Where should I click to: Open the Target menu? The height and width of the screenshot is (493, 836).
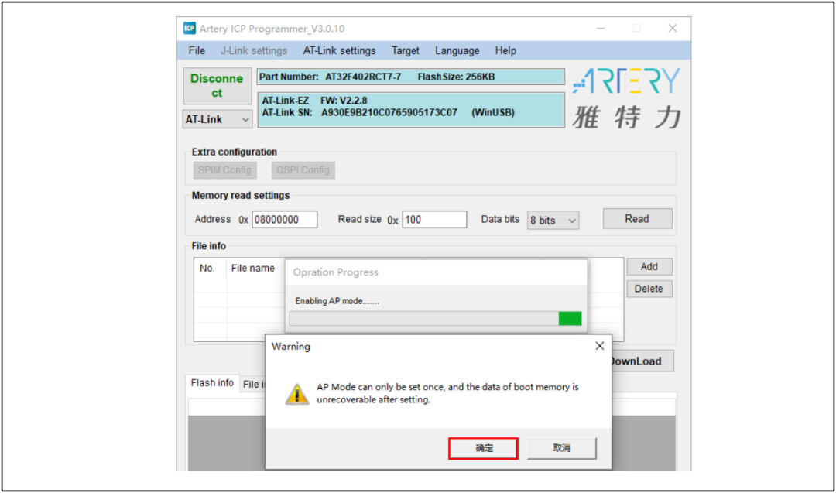coord(405,50)
